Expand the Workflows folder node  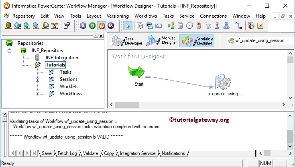tap(37, 94)
